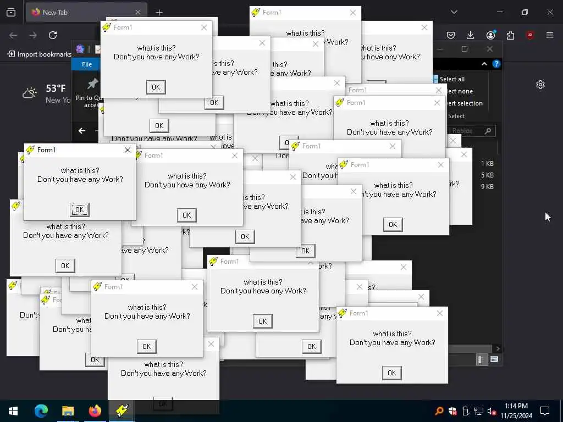The width and height of the screenshot is (563, 422).
Task: Switch File Explorer to large icons view
Action: pos(494,359)
